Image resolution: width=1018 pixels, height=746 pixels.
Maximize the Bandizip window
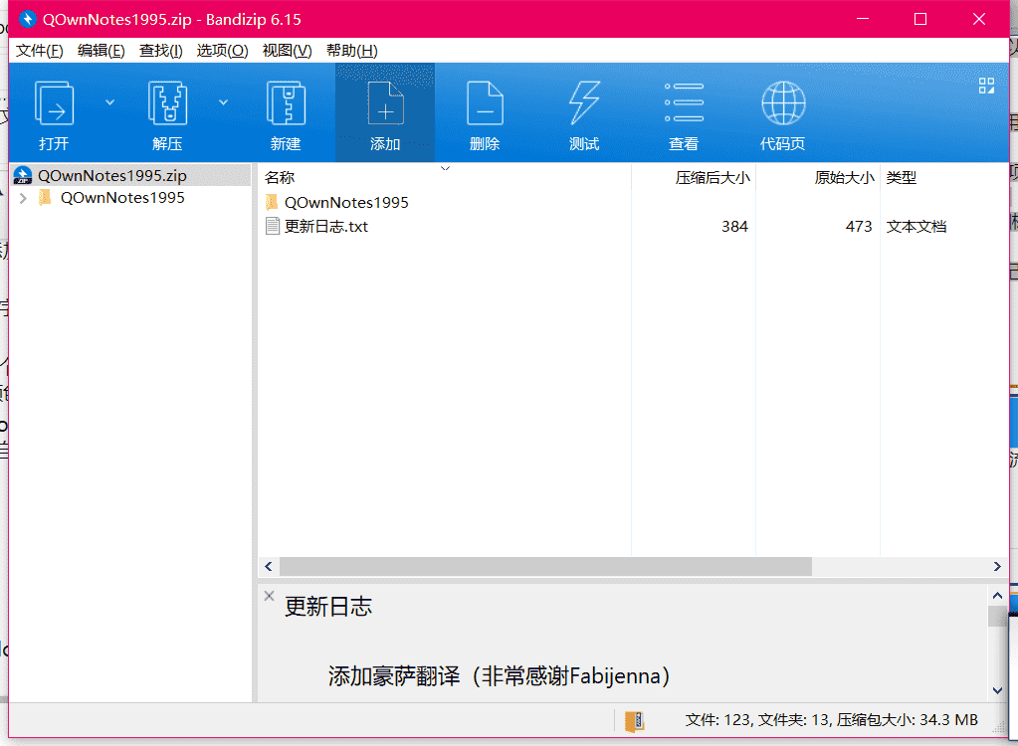coord(920,20)
